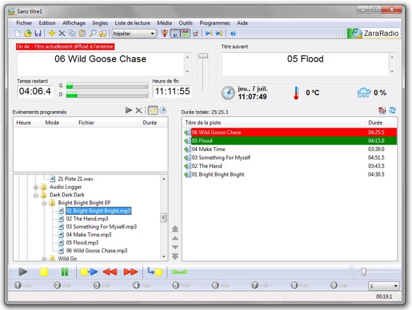Enable the crossfade control near playback buttons
The image size is (412, 310).
[179, 272]
